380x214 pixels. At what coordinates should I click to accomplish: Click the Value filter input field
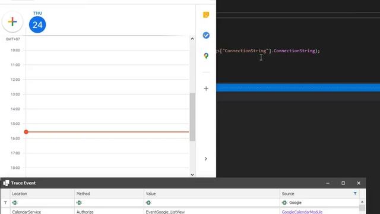click(x=212, y=203)
